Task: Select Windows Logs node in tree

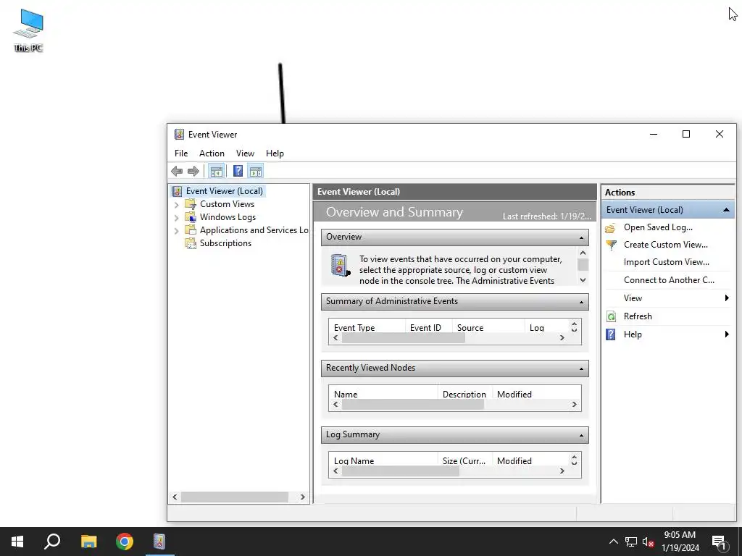Action: [228, 217]
